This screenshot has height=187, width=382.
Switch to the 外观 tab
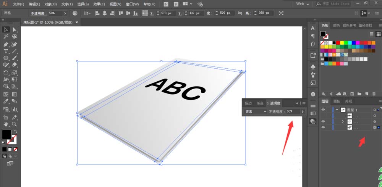click(x=348, y=101)
